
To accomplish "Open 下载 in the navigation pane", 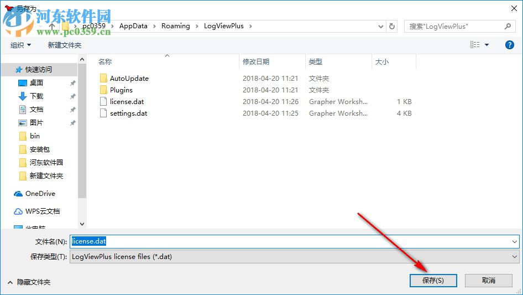I will click(x=36, y=96).
